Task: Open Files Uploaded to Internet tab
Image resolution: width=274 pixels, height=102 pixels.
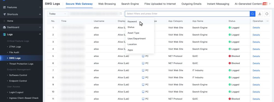Action: [160, 4]
